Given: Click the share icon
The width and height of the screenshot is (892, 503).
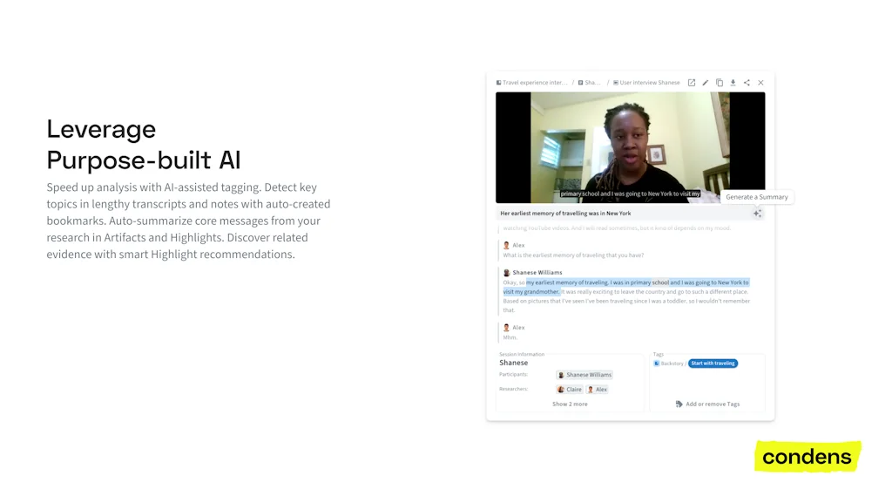Looking at the screenshot, I should [x=747, y=83].
